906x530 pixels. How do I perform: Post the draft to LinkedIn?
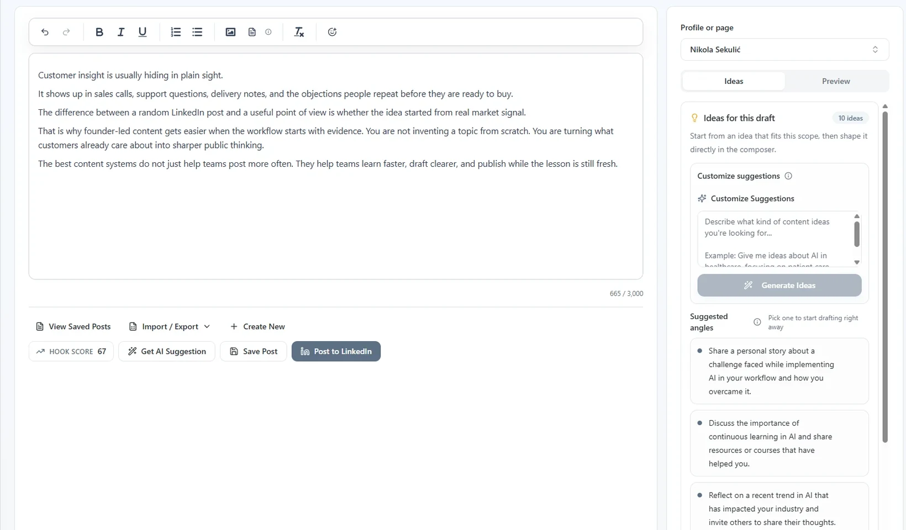[336, 351]
